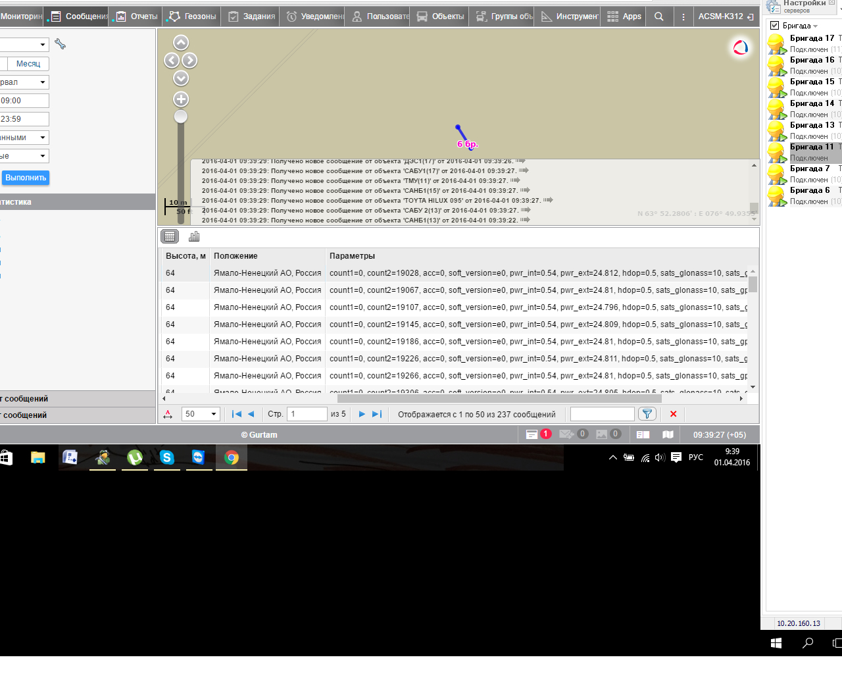Switch to table view of messages

tap(170, 236)
